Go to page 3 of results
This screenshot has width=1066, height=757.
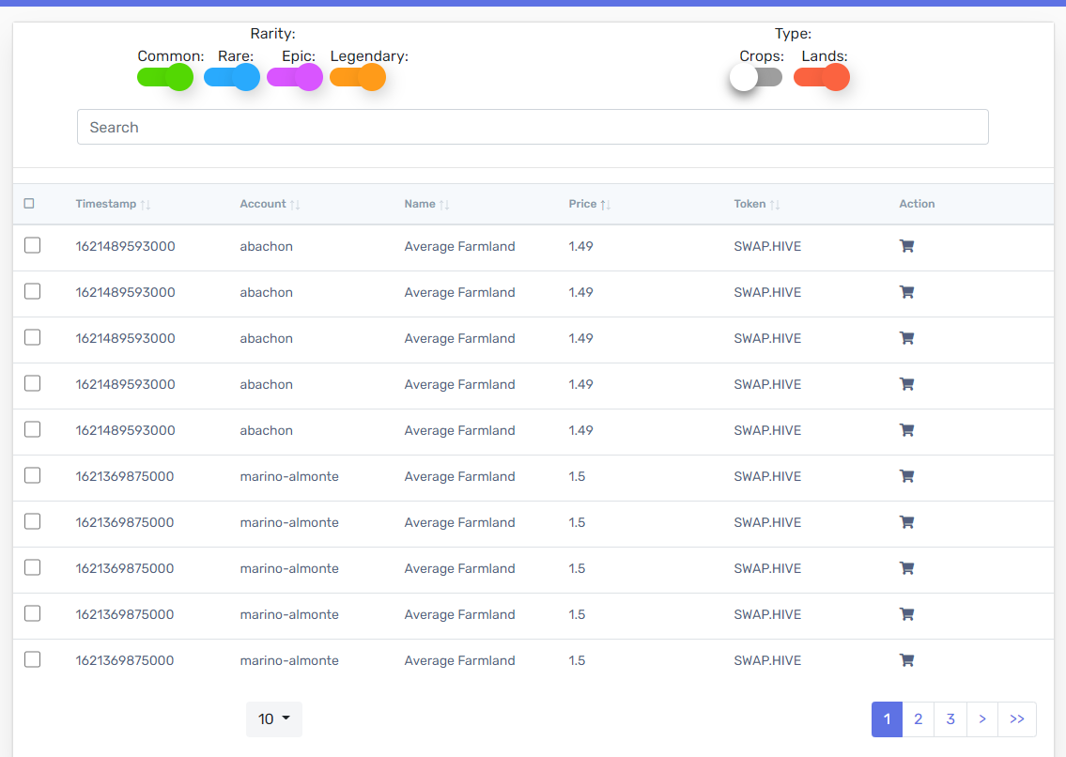pyautogui.click(x=950, y=719)
